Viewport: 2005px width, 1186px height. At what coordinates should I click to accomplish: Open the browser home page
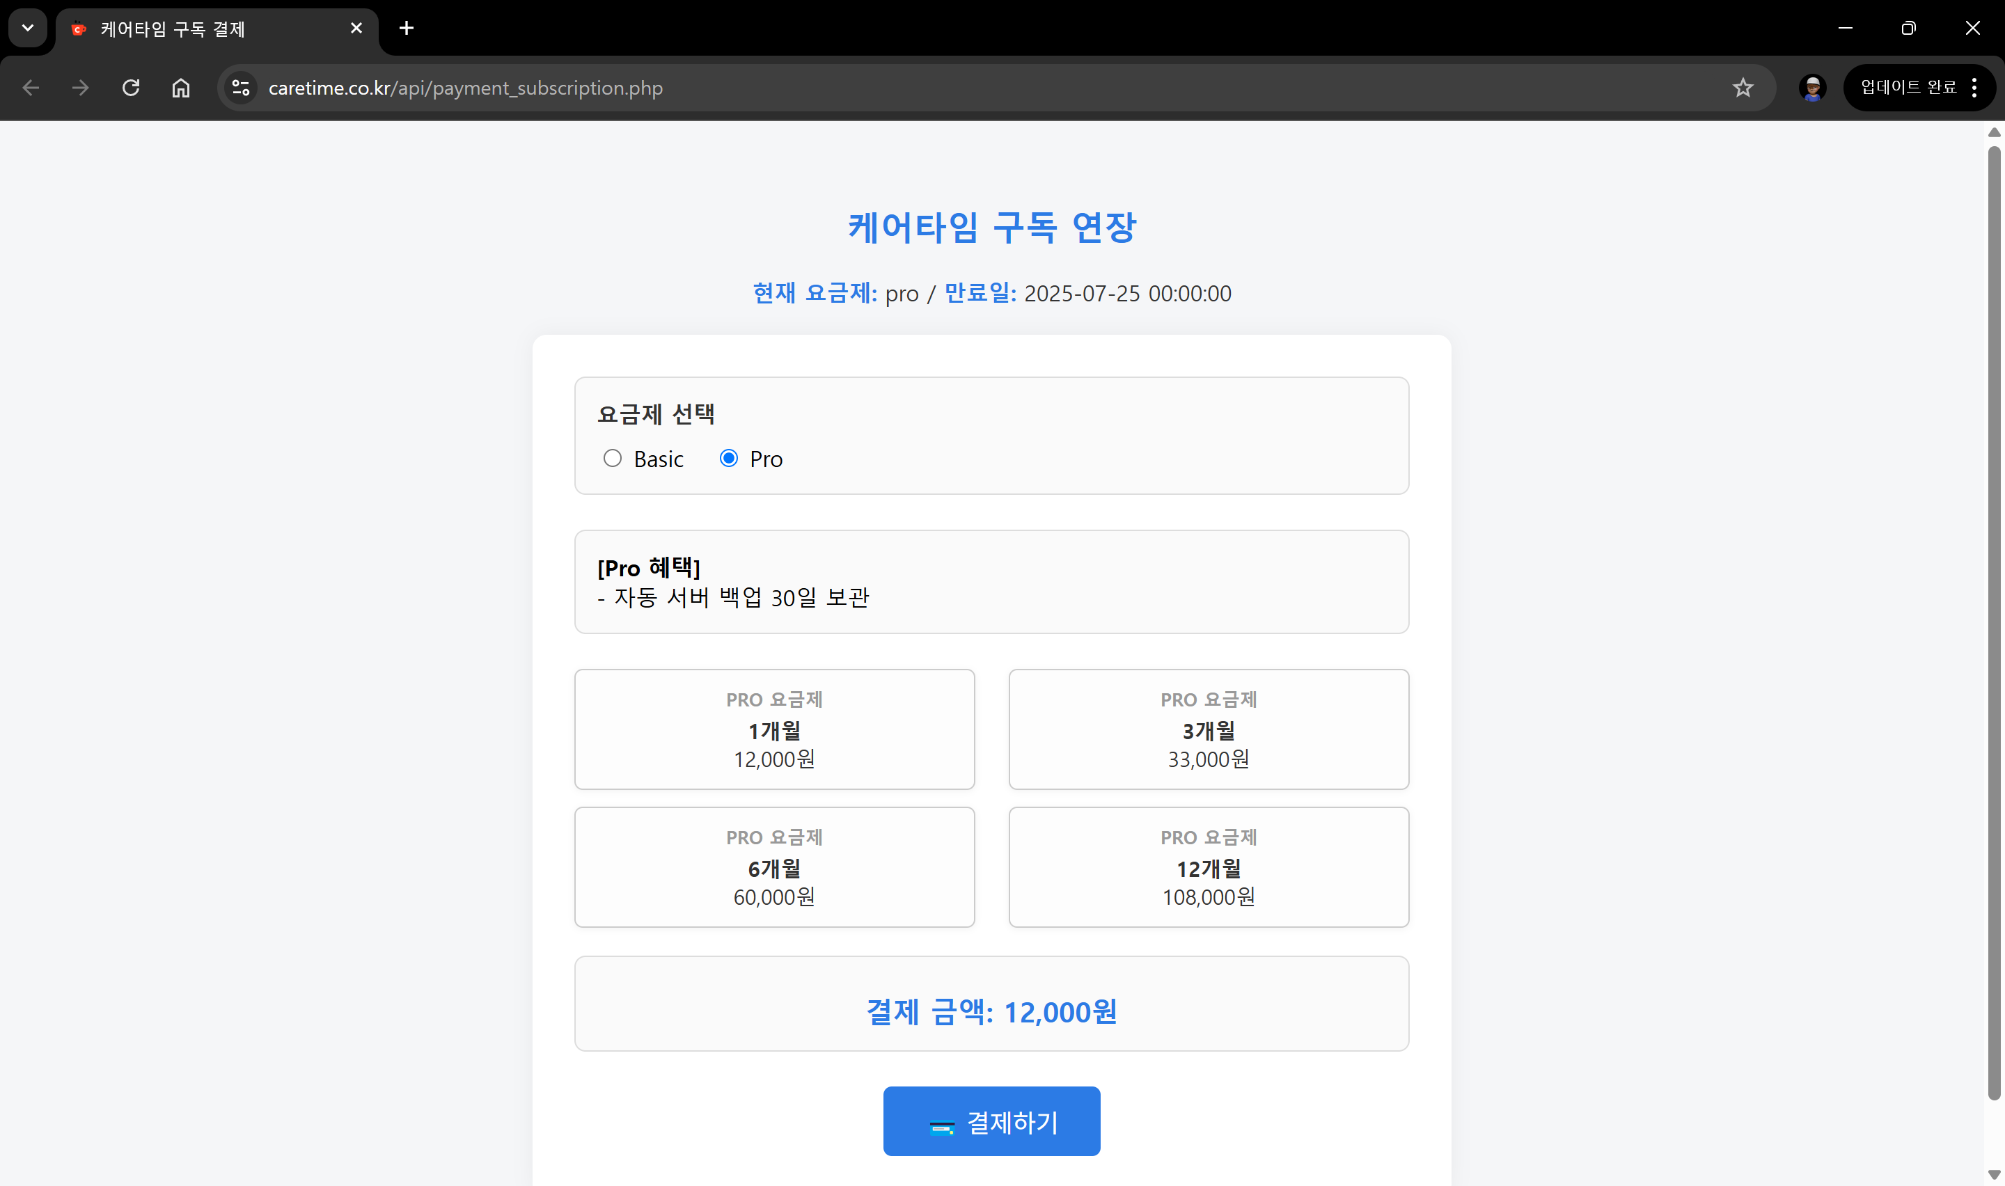pyautogui.click(x=180, y=88)
